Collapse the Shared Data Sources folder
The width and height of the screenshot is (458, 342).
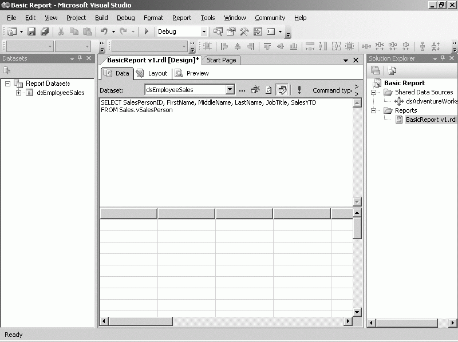pyautogui.click(x=373, y=92)
